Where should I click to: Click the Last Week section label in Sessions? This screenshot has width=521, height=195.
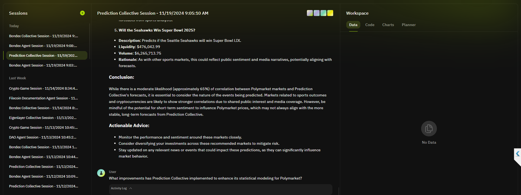(x=17, y=78)
